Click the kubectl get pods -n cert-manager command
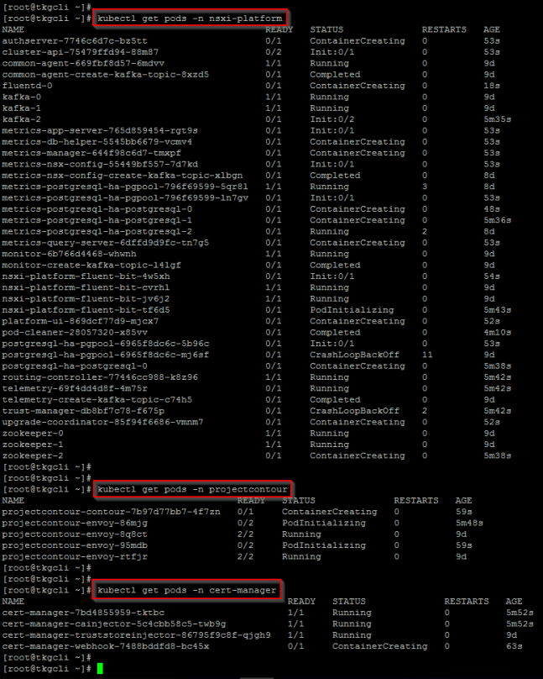The image size is (543, 679). click(x=187, y=590)
